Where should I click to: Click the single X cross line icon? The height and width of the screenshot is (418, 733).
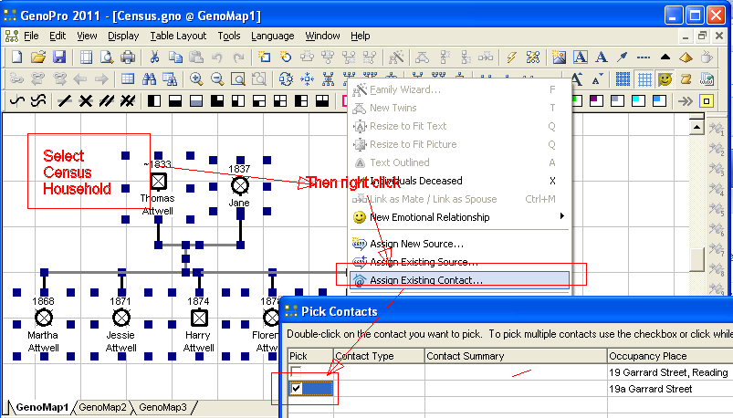point(86,100)
